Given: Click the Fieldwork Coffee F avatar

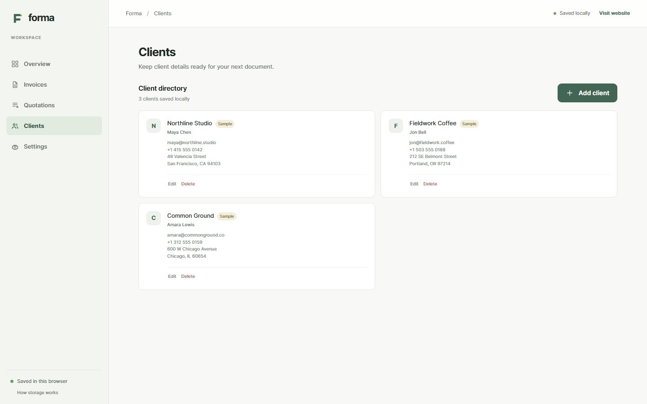Looking at the screenshot, I should [x=396, y=126].
